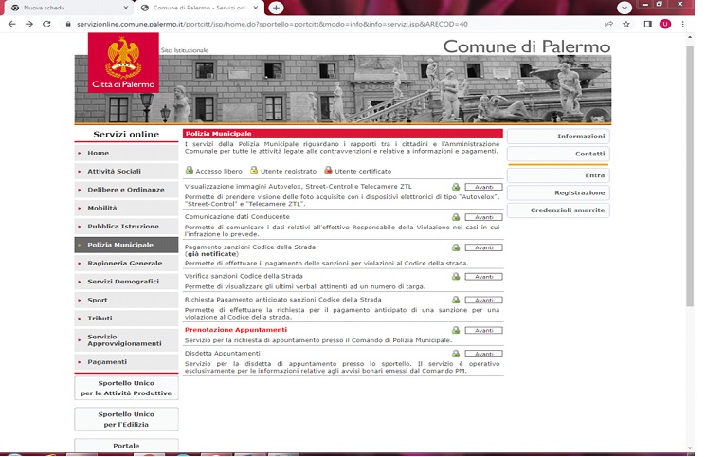This screenshot has height=457, width=706.
Task: Open the Attività Sociali menu item
Action: pos(126,172)
